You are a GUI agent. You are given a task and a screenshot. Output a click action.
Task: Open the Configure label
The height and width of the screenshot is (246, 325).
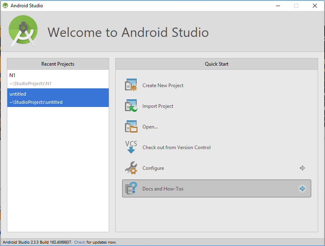point(153,168)
